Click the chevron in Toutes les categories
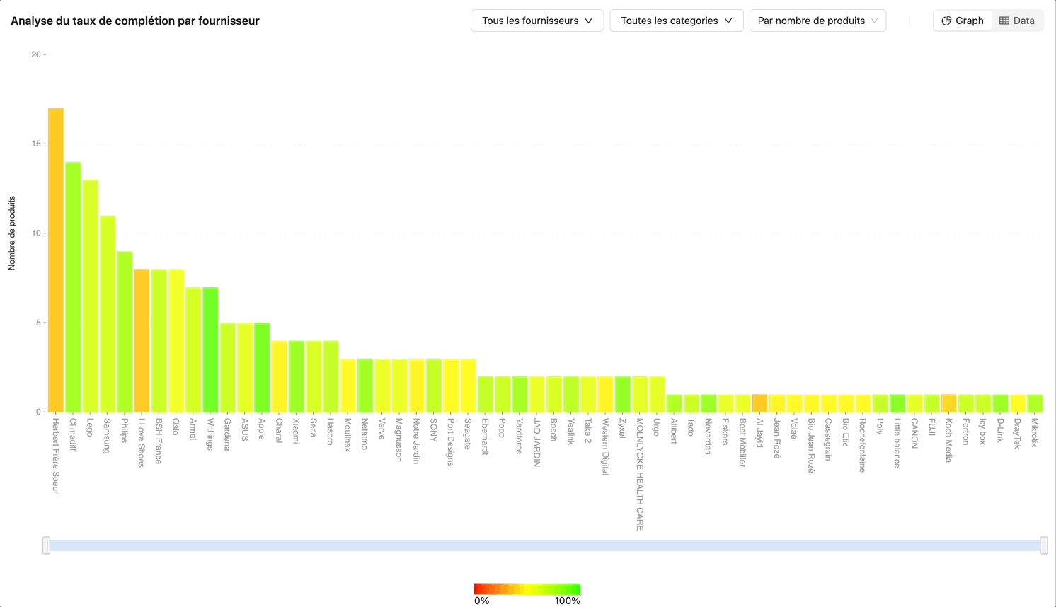The width and height of the screenshot is (1056, 607). [x=728, y=21]
